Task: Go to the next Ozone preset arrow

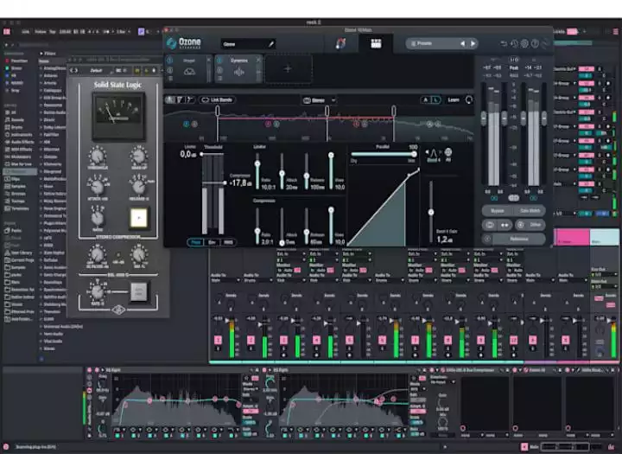Action: (x=473, y=43)
